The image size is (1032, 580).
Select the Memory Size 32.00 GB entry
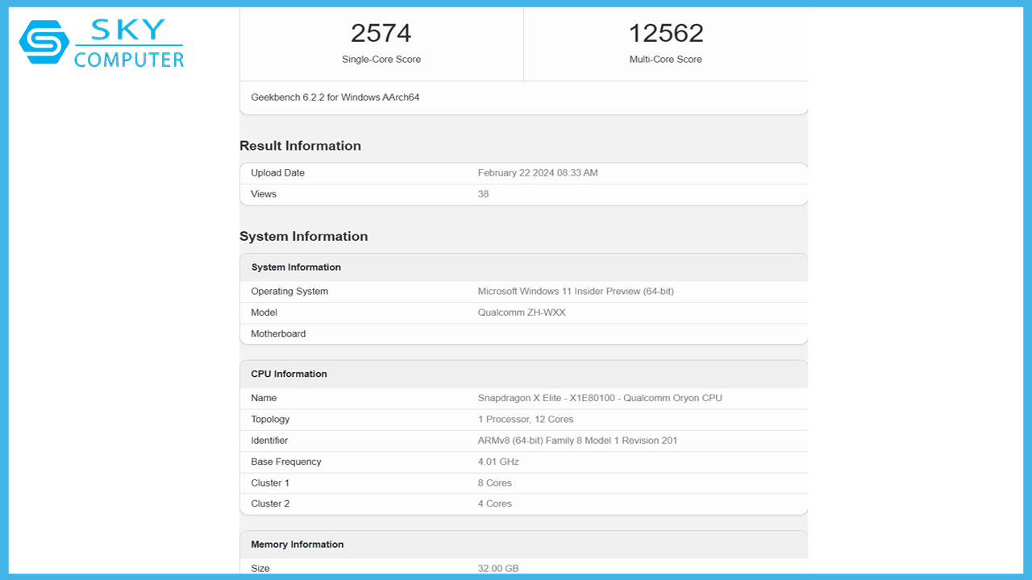(x=498, y=568)
